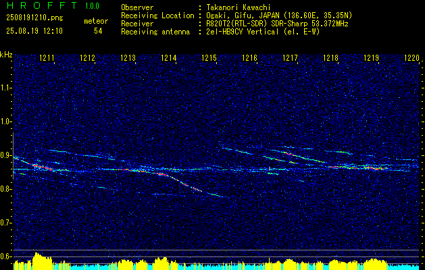Click the kHz axis unit label
This screenshot has width=425, height=270.
coord(6,55)
